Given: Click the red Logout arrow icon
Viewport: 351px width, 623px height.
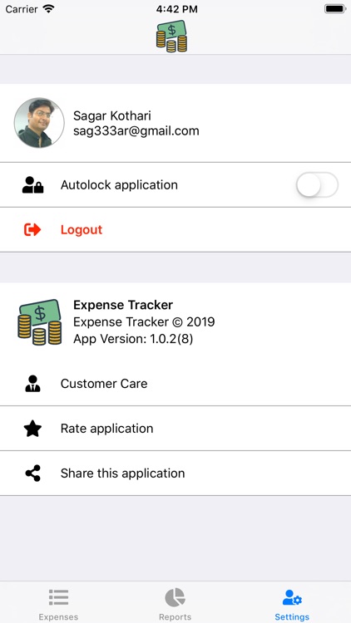Looking at the screenshot, I should tap(32, 229).
